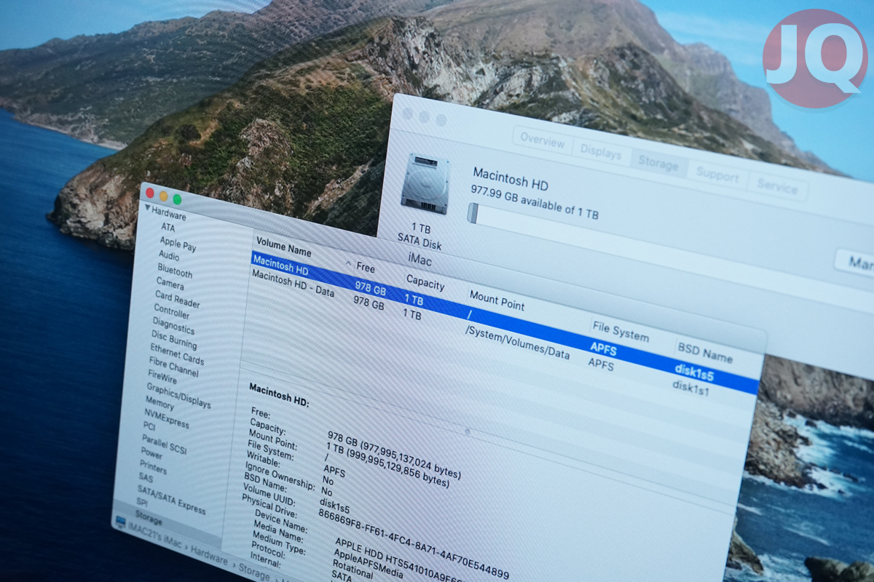Click the hard drive icon in About This Mac
874x582 pixels.
point(425,183)
